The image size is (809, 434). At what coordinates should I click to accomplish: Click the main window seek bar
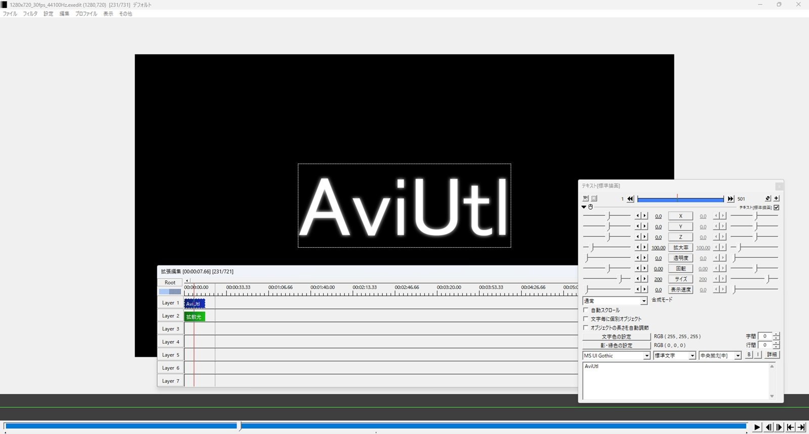coord(375,426)
